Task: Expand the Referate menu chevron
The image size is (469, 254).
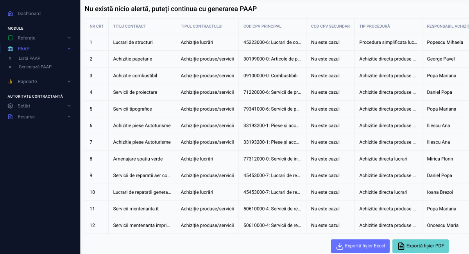Action: [x=69, y=38]
